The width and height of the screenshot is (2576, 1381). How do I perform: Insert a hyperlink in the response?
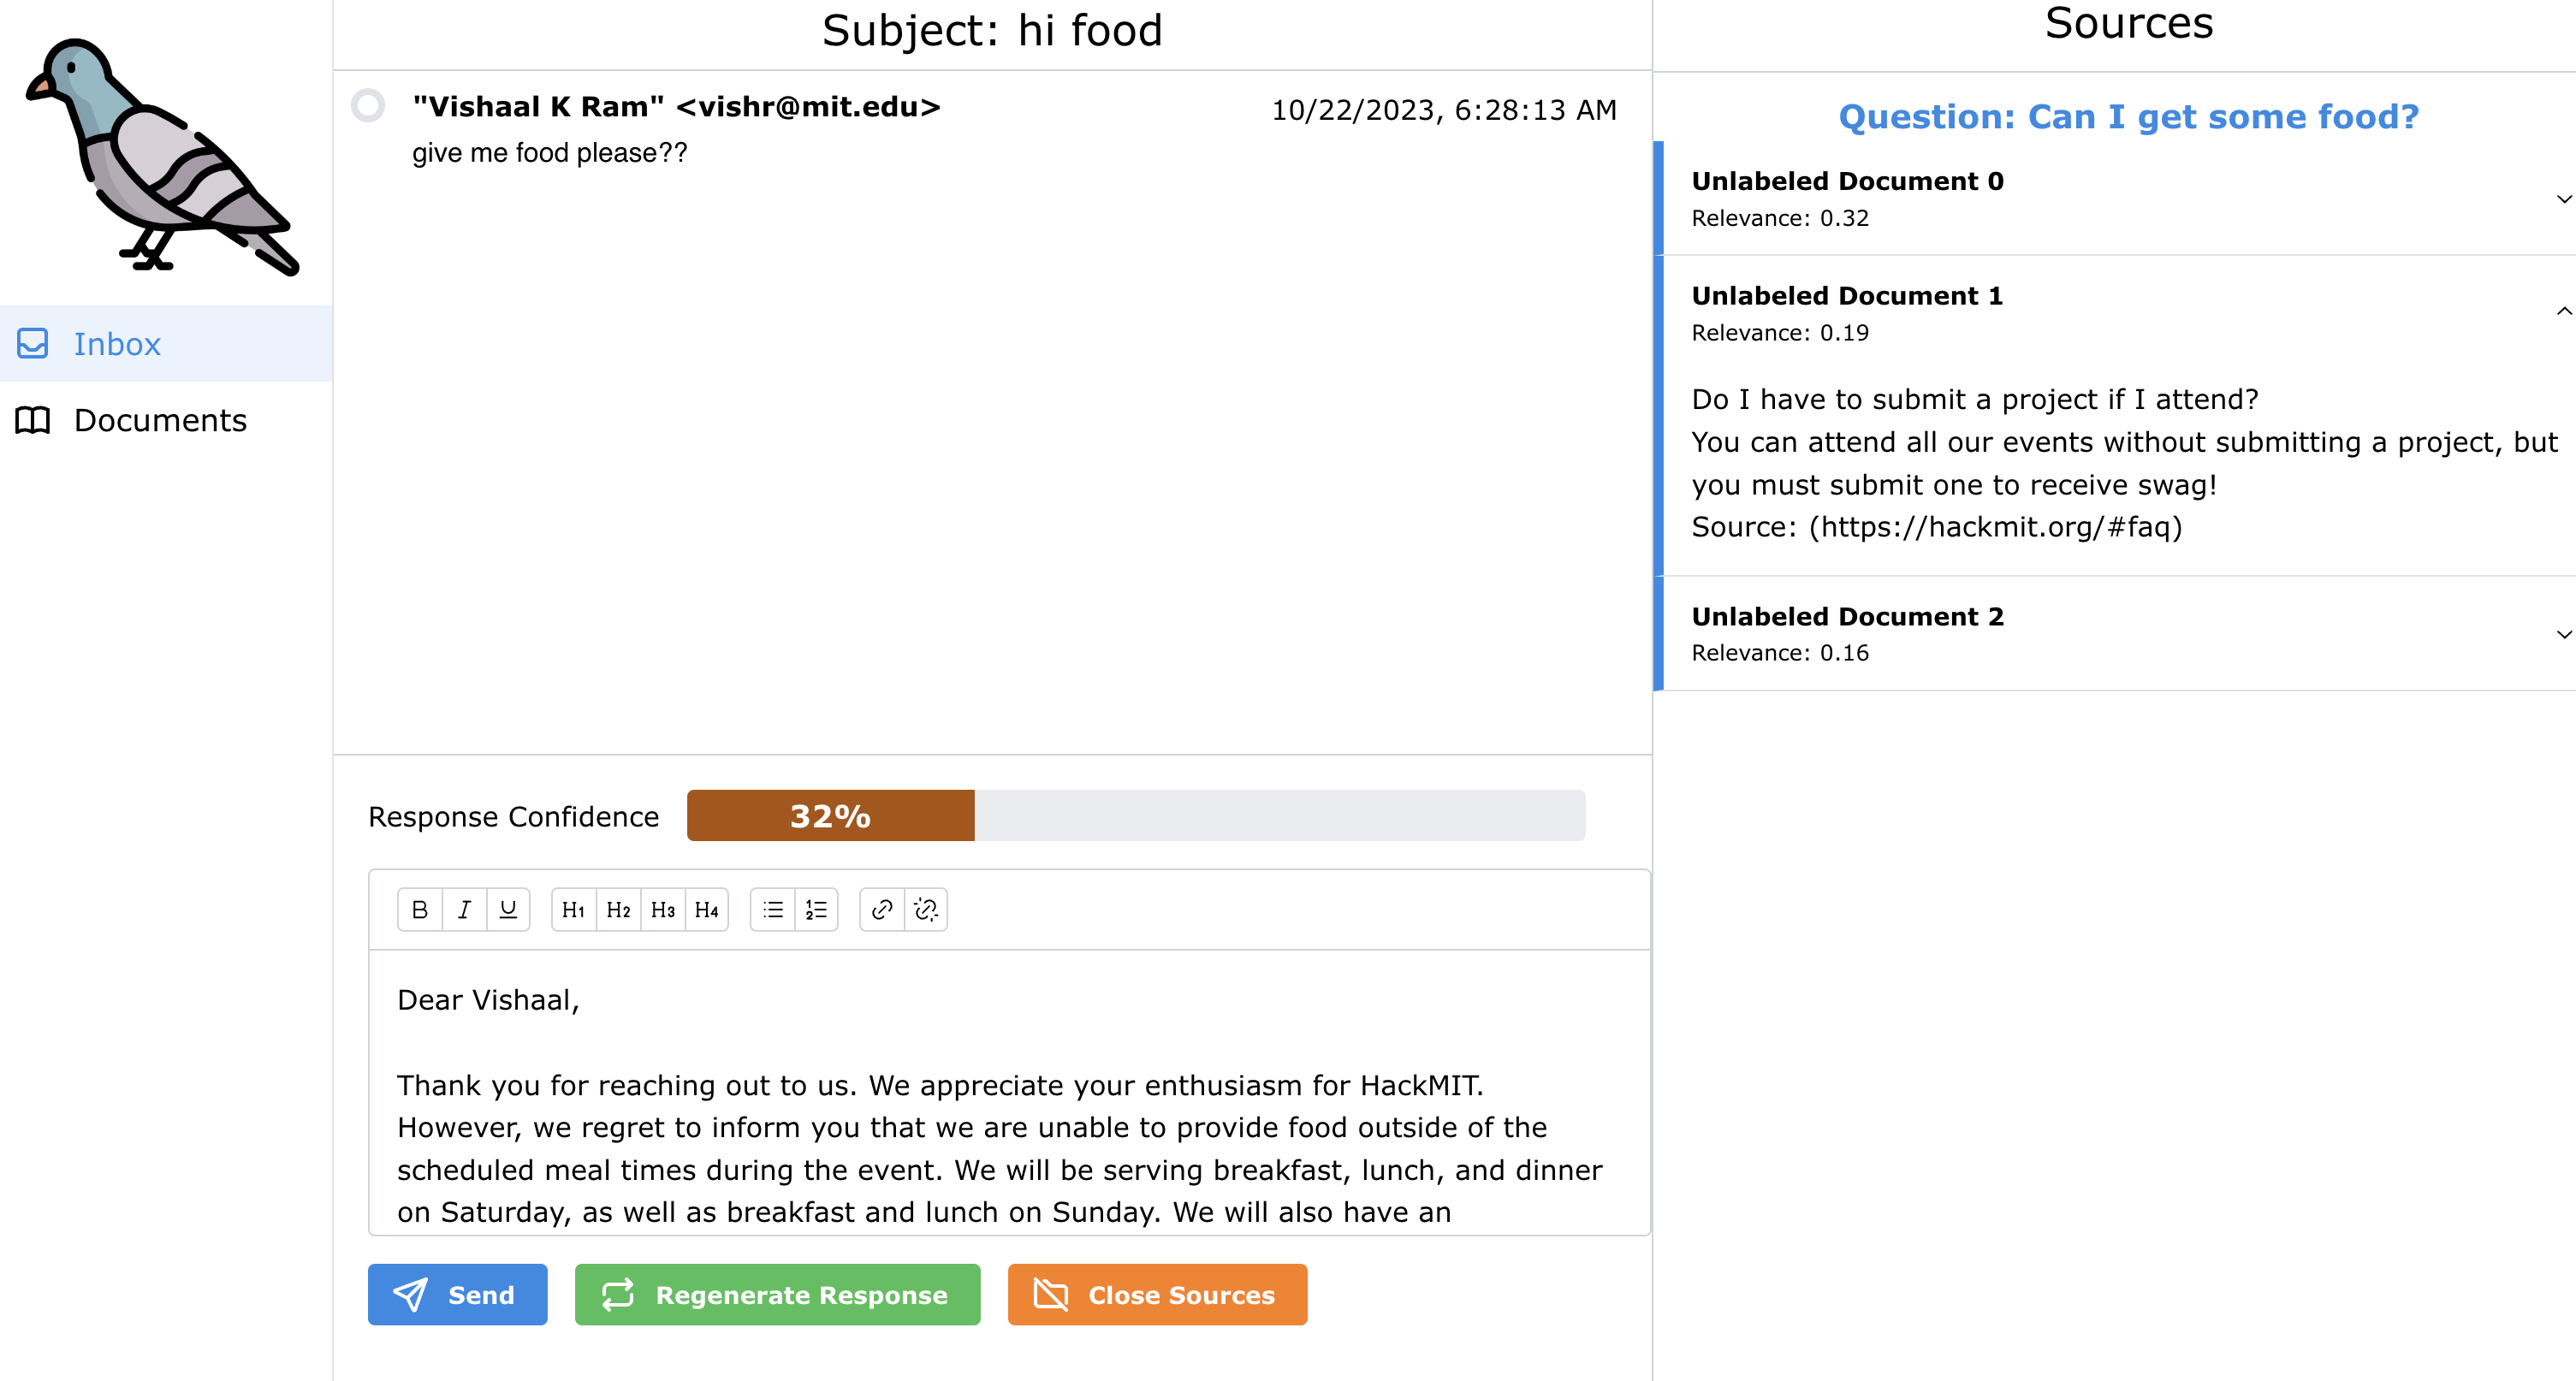[x=881, y=909]
